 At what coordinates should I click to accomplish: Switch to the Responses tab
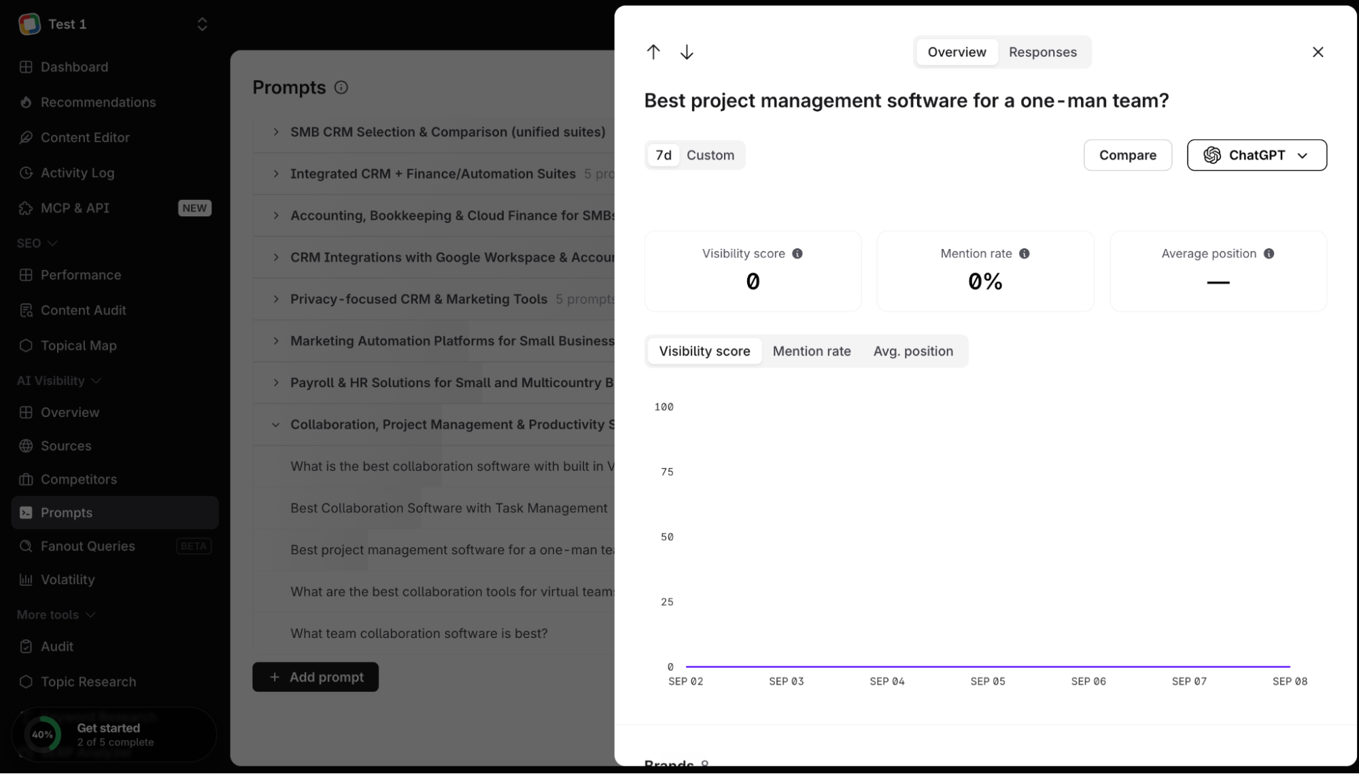coord(1042,52)
